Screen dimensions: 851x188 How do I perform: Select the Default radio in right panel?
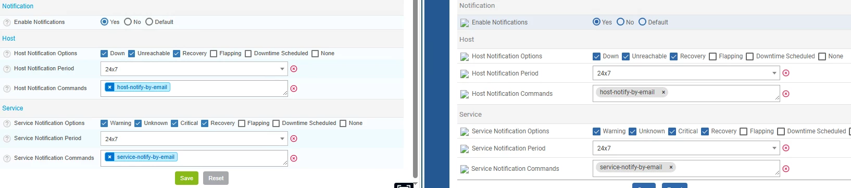[642, 22]
